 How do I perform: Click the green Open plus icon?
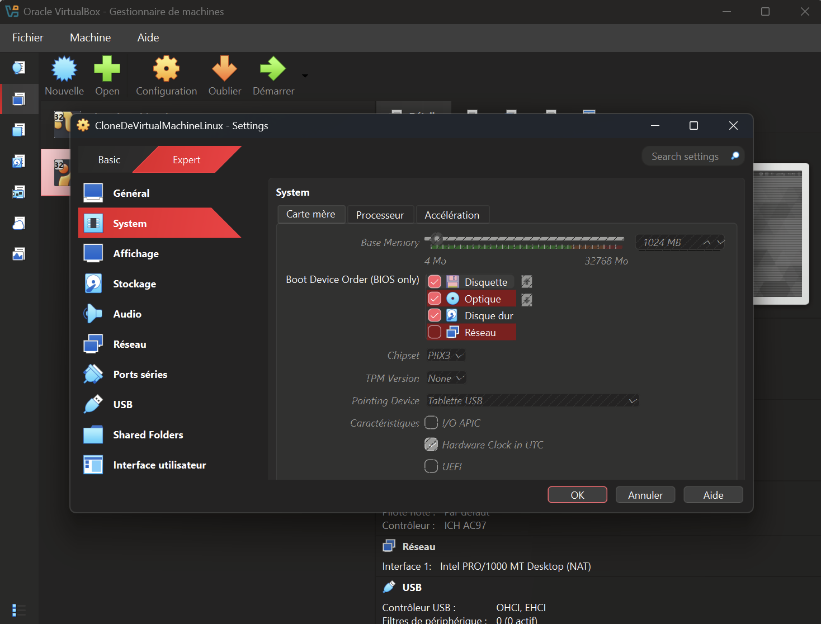coord(107,69)
